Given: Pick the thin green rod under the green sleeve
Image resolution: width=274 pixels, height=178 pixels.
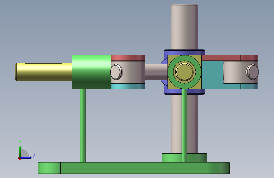Looking at the screenshot, I should click(x=83, y=125).
